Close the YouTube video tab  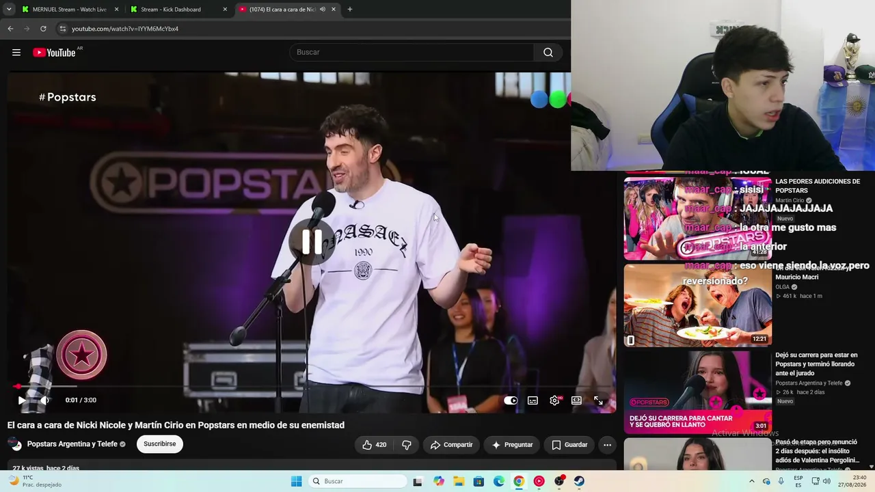click(334, 10)
